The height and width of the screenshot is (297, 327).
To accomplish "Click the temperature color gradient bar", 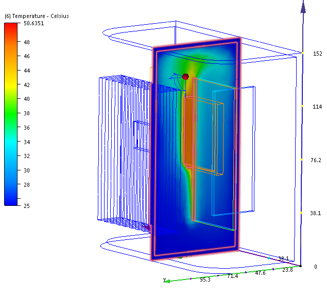I will [x=11, y=114].
